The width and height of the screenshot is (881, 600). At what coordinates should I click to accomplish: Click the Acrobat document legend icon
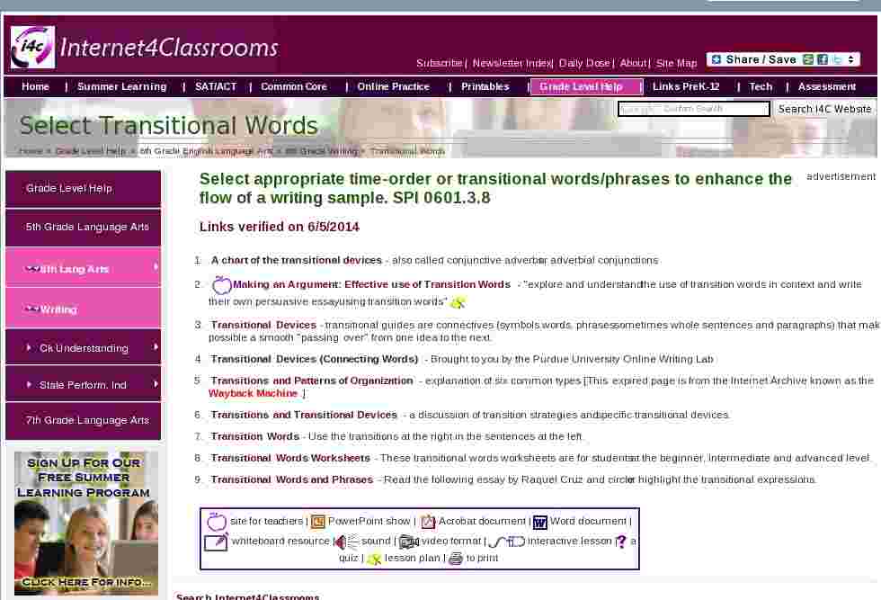click(428, 522)
